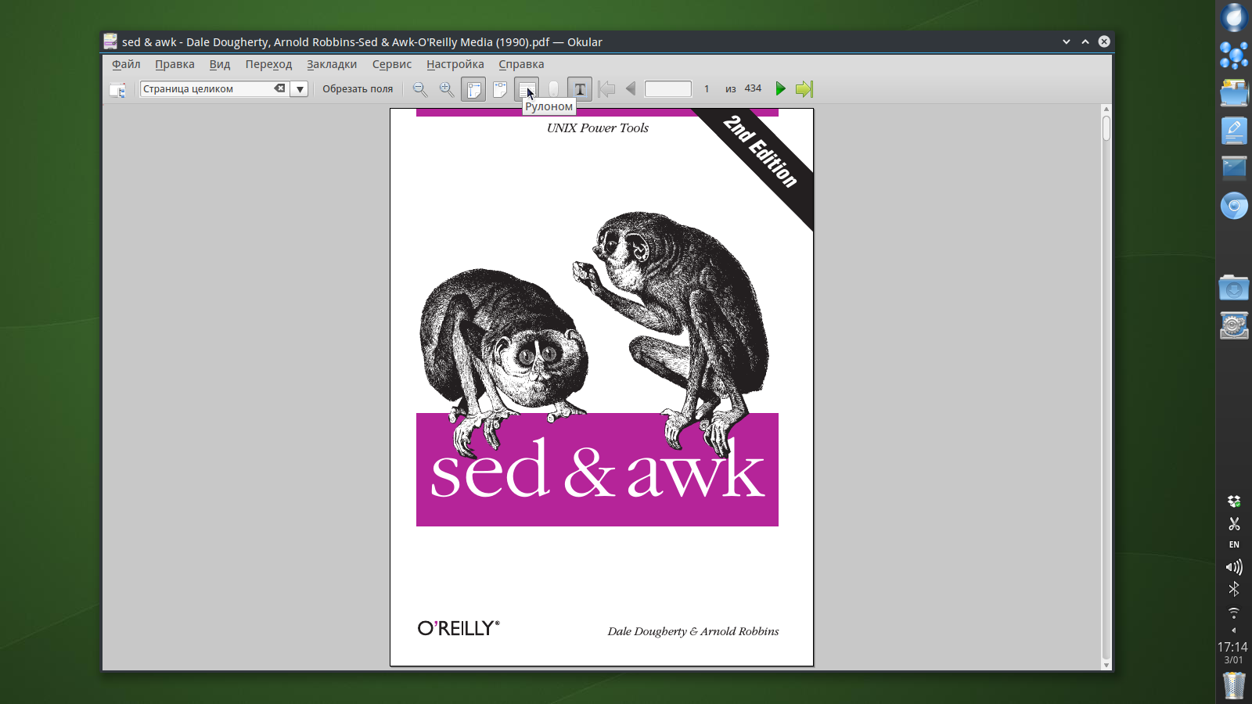Go to the previous page arrow
Viewport: 1252px width, 704px height.
(x=631, y=89)
